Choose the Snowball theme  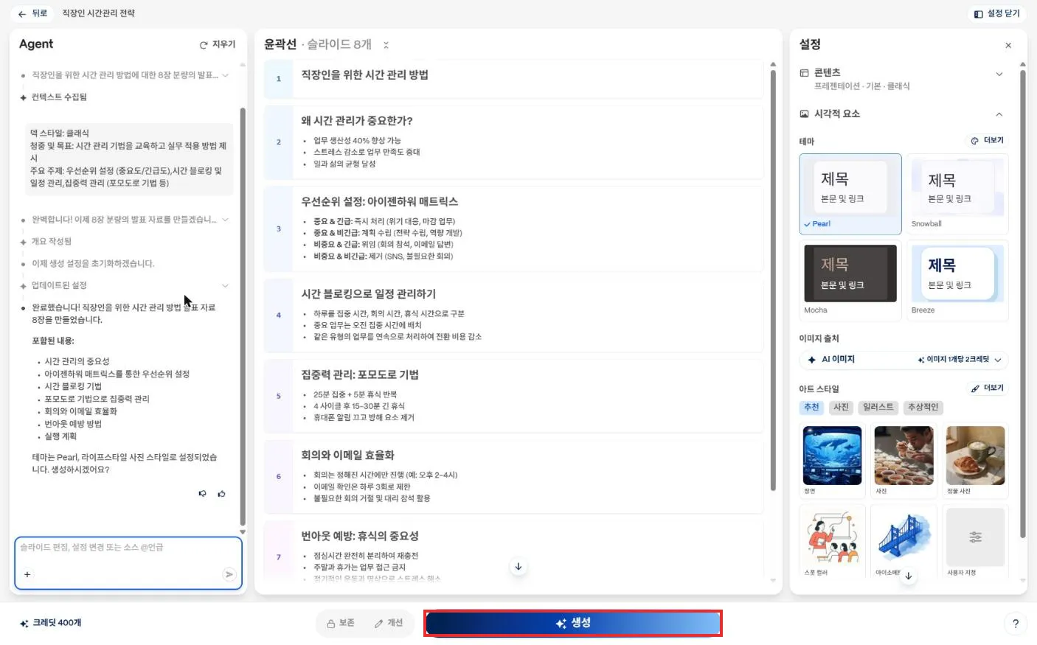pyautogui.click(x=957, y=194)
